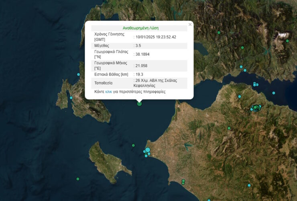Screen dimensions: 297x201
Task: Select the cyan marker in the gulf near the right edge
Action: point(274,93)
